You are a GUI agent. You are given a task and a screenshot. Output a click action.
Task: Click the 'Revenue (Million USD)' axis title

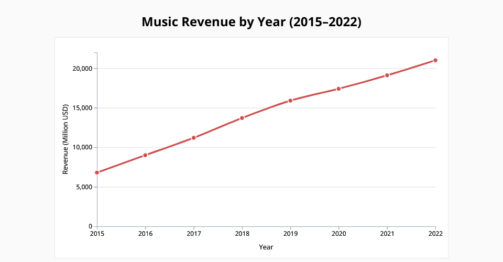(65, 139)
